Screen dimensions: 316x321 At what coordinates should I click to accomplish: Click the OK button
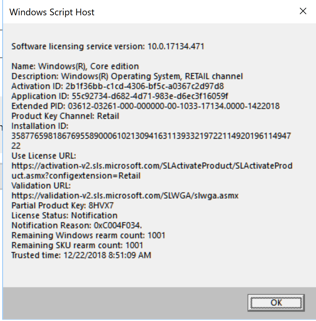point(276,303)
